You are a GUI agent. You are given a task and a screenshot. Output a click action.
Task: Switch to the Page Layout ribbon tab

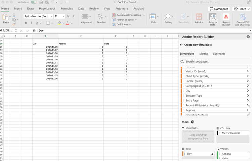[47, 8]
